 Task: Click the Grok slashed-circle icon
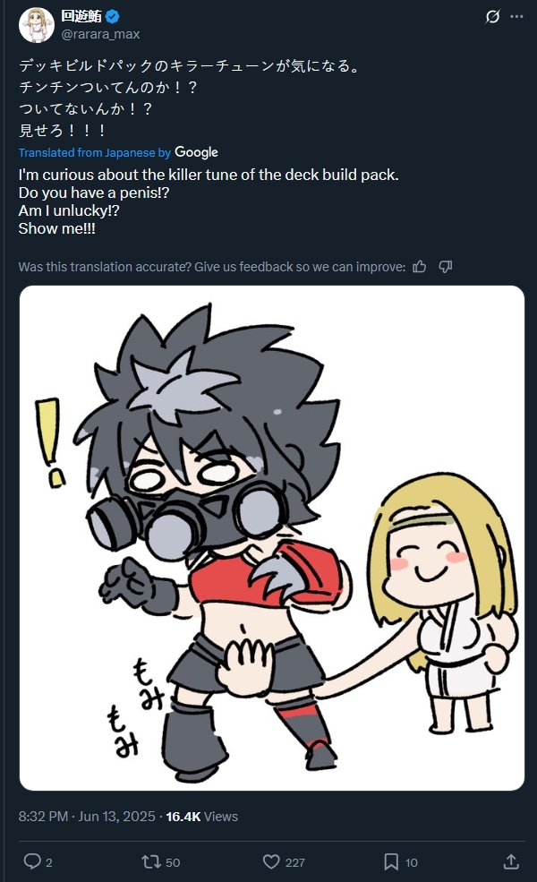tap(492, 17)
